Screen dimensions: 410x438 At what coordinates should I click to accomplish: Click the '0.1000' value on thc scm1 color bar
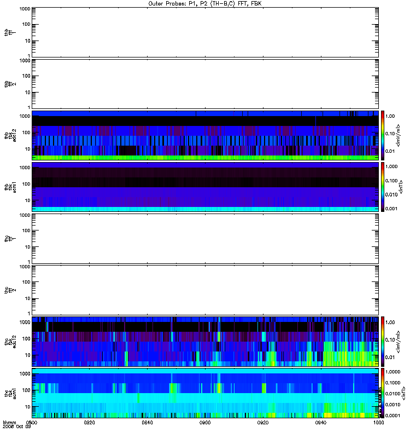(393, 383)
